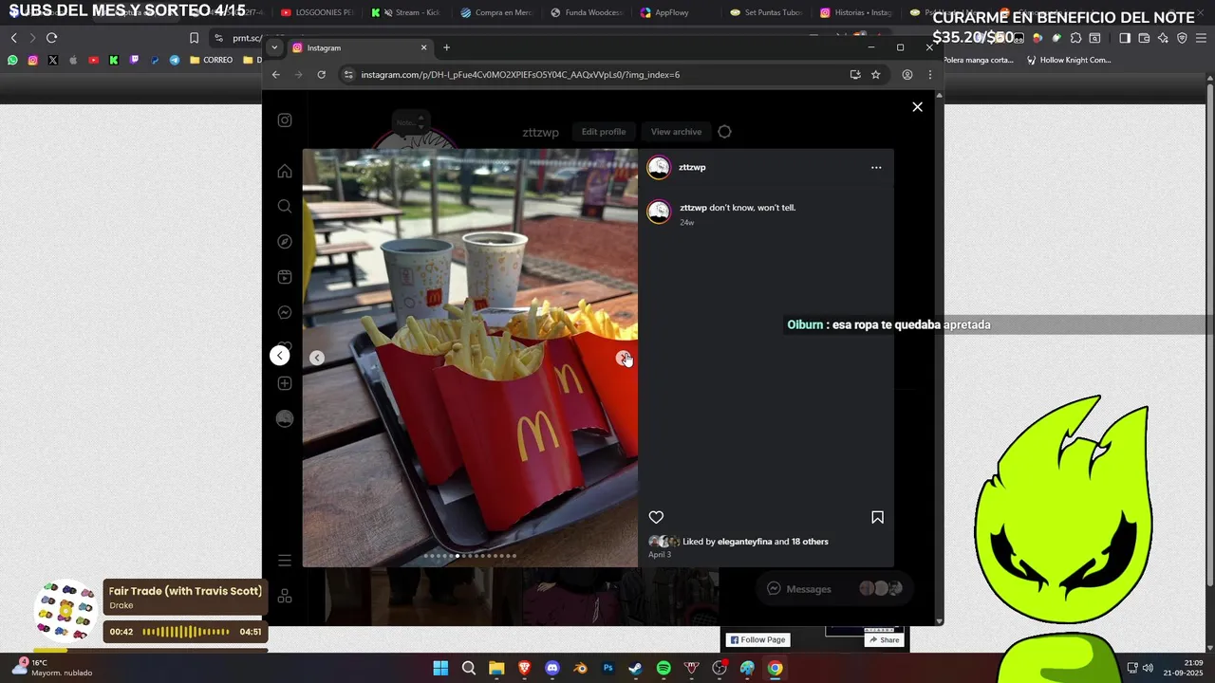Image resolution: width=1215 pixels, height=683 pixels.
Task: Open Discord from the taskbar
Action: click(x=552, y=668)
